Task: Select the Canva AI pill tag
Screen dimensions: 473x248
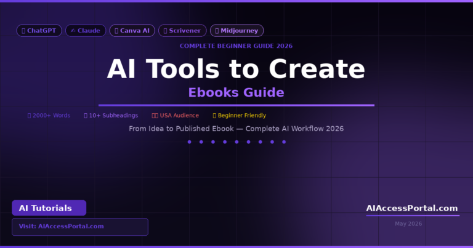Action: (x=132, y=30)
